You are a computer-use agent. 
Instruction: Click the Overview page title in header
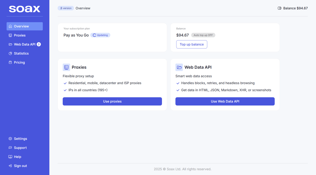pos(83,8)
